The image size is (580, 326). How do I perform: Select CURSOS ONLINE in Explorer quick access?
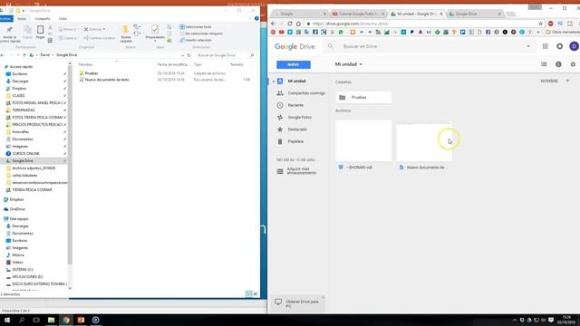tap(25, 153)
